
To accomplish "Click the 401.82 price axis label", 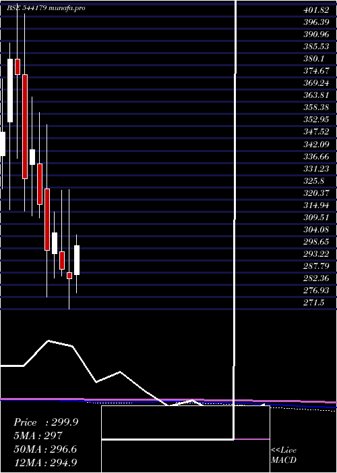I will click(x=315, y=10).
